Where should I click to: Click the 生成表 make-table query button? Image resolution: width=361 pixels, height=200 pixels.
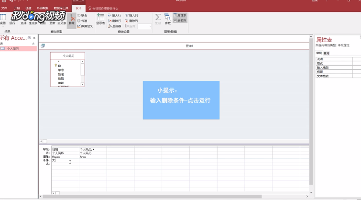point(33,23)
